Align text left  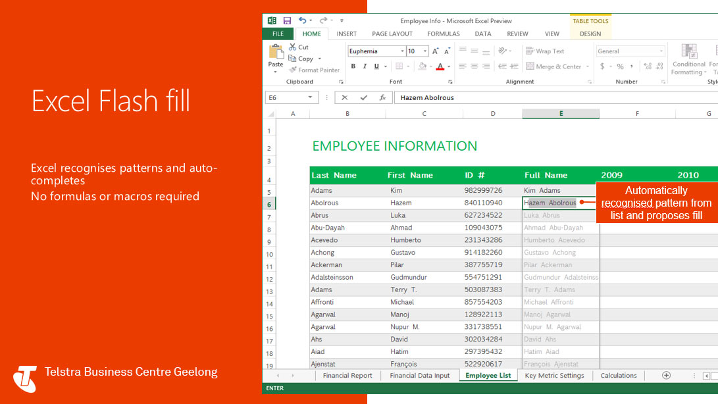pyautogui.click(x=463, y=66)
